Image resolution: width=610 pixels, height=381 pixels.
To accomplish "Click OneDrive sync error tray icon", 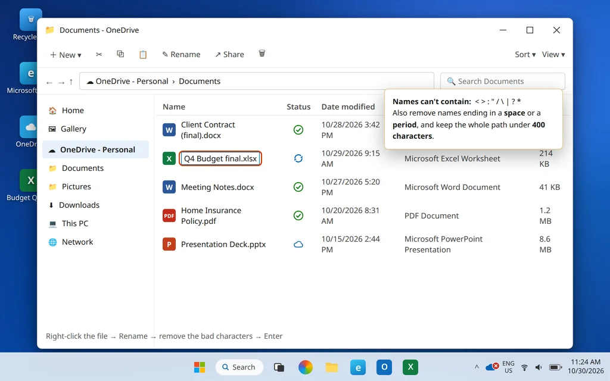I will click(x=493, y=367).
